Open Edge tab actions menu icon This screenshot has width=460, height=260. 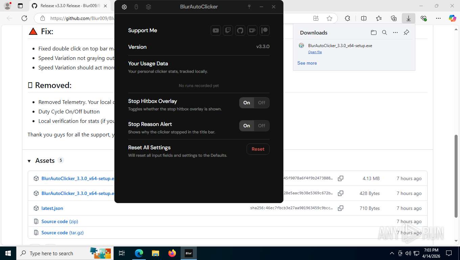(20, 6)
